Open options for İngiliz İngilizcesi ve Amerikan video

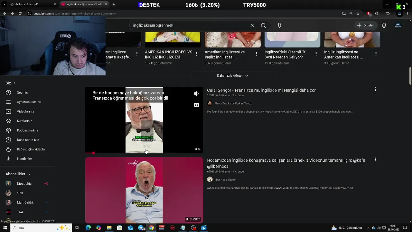(376, 54)
